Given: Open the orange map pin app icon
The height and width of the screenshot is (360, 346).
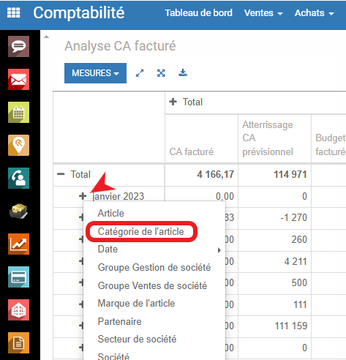Looking at the screenshot, I should 18,145.
